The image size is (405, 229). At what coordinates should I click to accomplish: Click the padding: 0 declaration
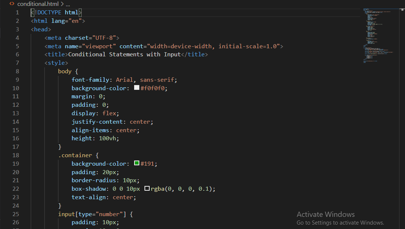(x=90, y=105)
